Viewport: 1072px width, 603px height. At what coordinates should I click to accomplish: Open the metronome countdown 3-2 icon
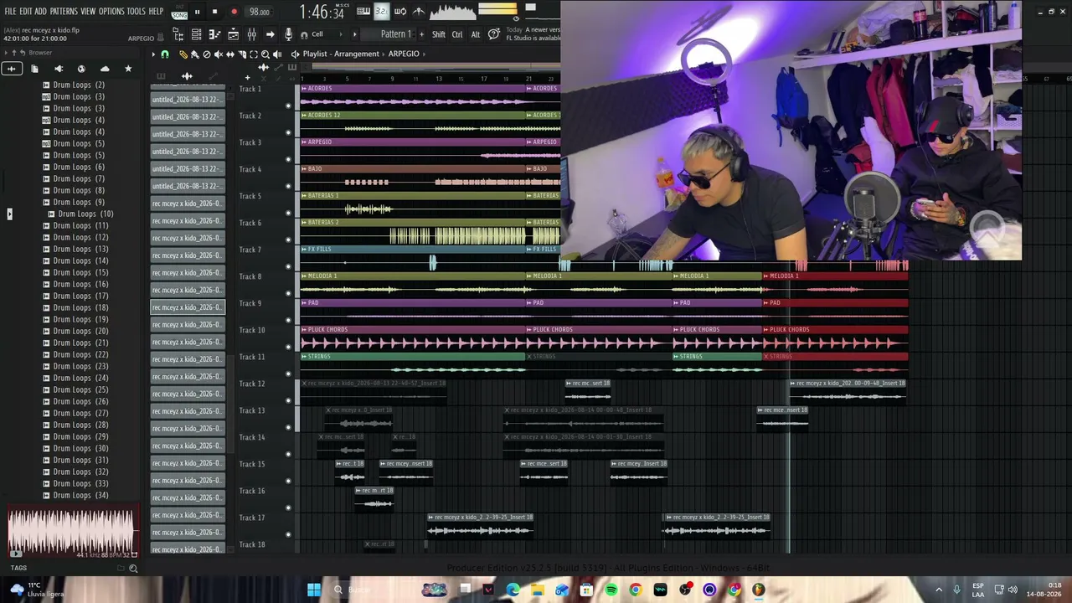[381, 12]
